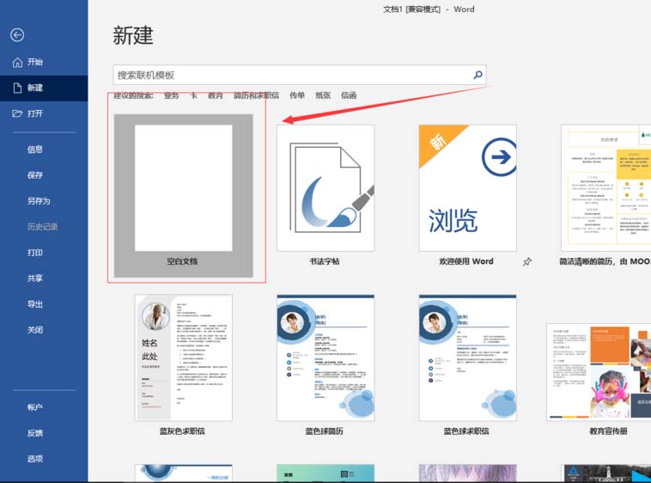Click suggested search 简历和求职信
This screenshot has height=483, width=651.
(256, 95)
